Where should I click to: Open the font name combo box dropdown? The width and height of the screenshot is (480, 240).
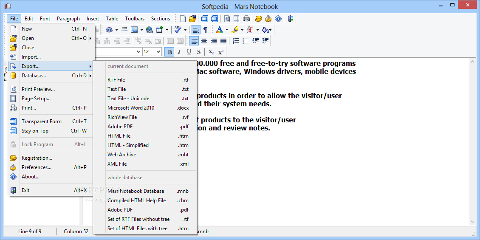tap(138, 52)
